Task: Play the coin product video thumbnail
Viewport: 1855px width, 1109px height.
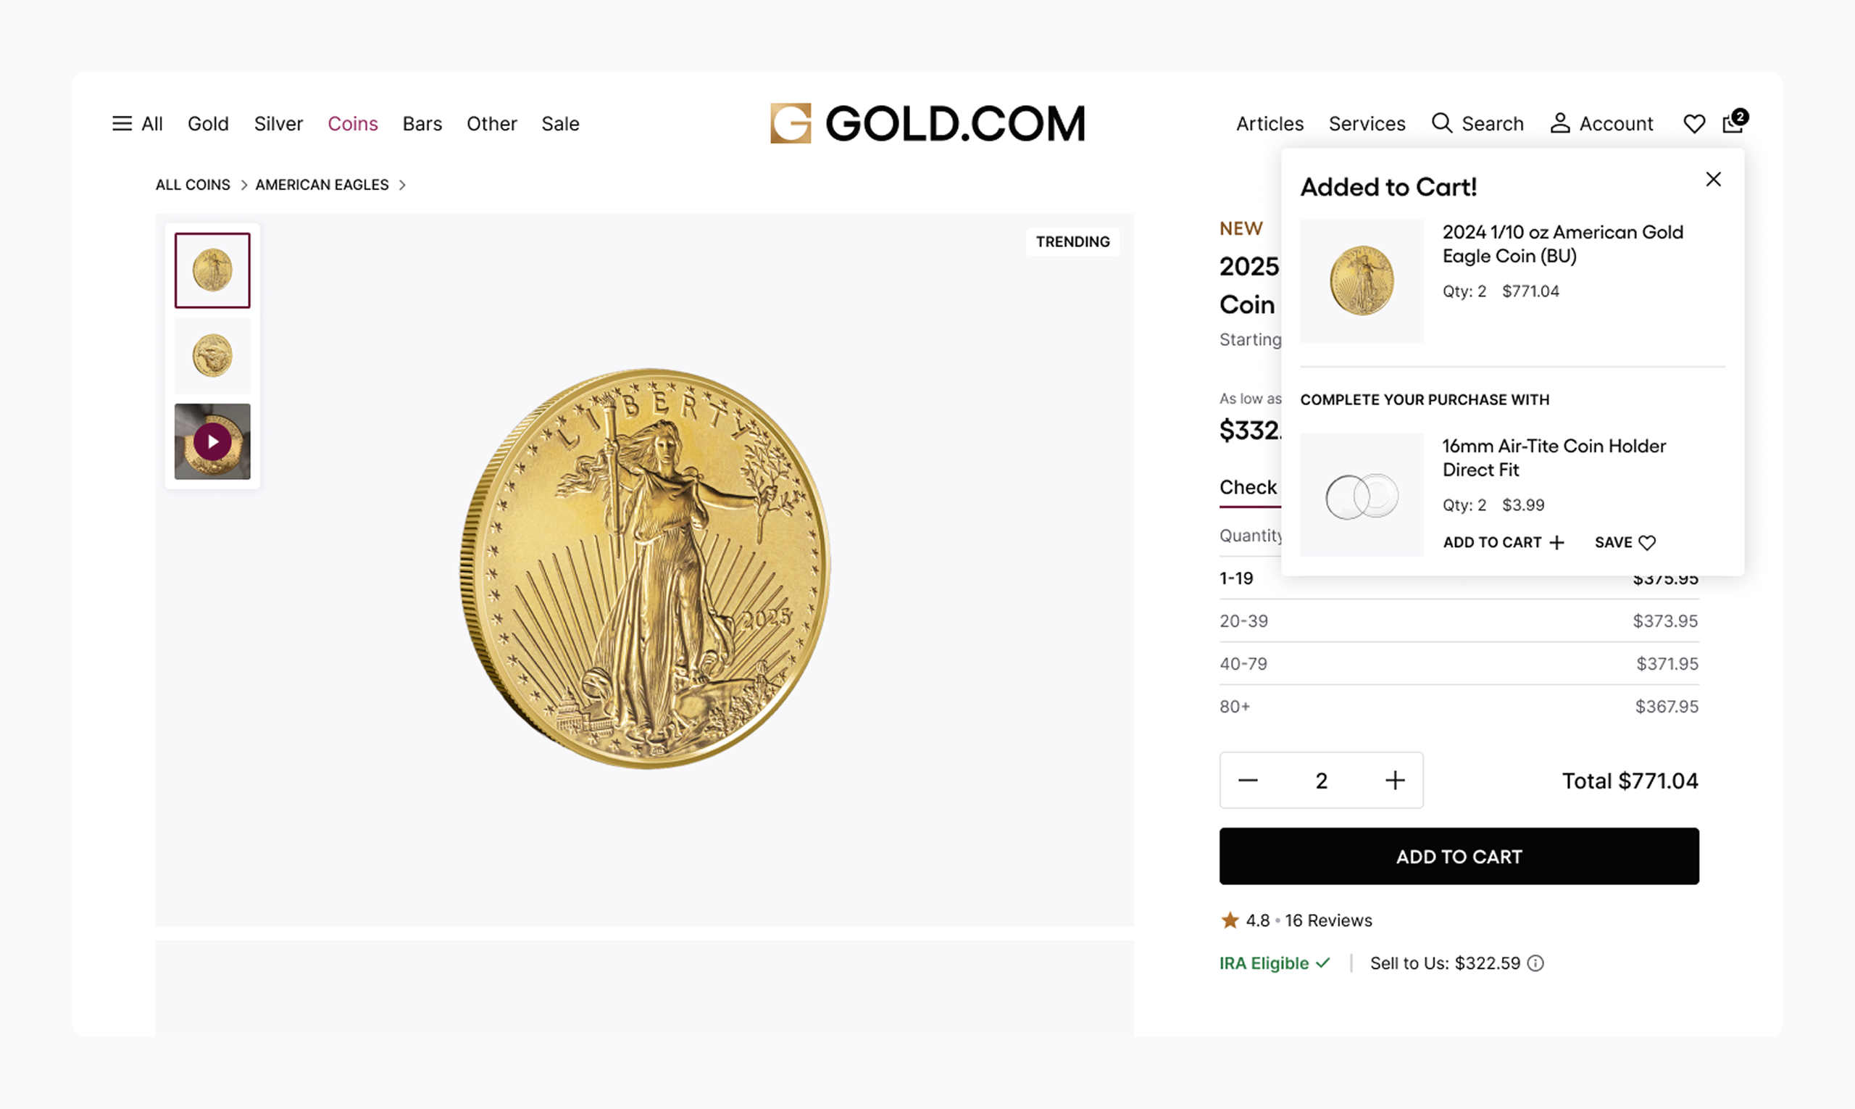Action: click(212, 441)
